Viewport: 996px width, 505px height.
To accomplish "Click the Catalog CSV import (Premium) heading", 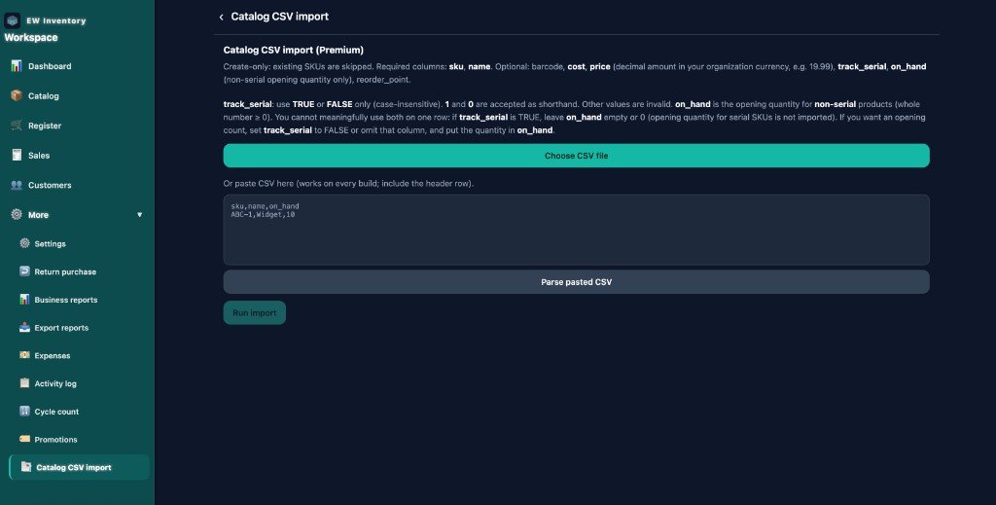I will tap(294, 50).
